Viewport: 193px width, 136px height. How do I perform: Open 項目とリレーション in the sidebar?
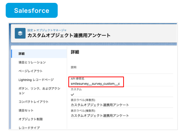pos(32,62)
